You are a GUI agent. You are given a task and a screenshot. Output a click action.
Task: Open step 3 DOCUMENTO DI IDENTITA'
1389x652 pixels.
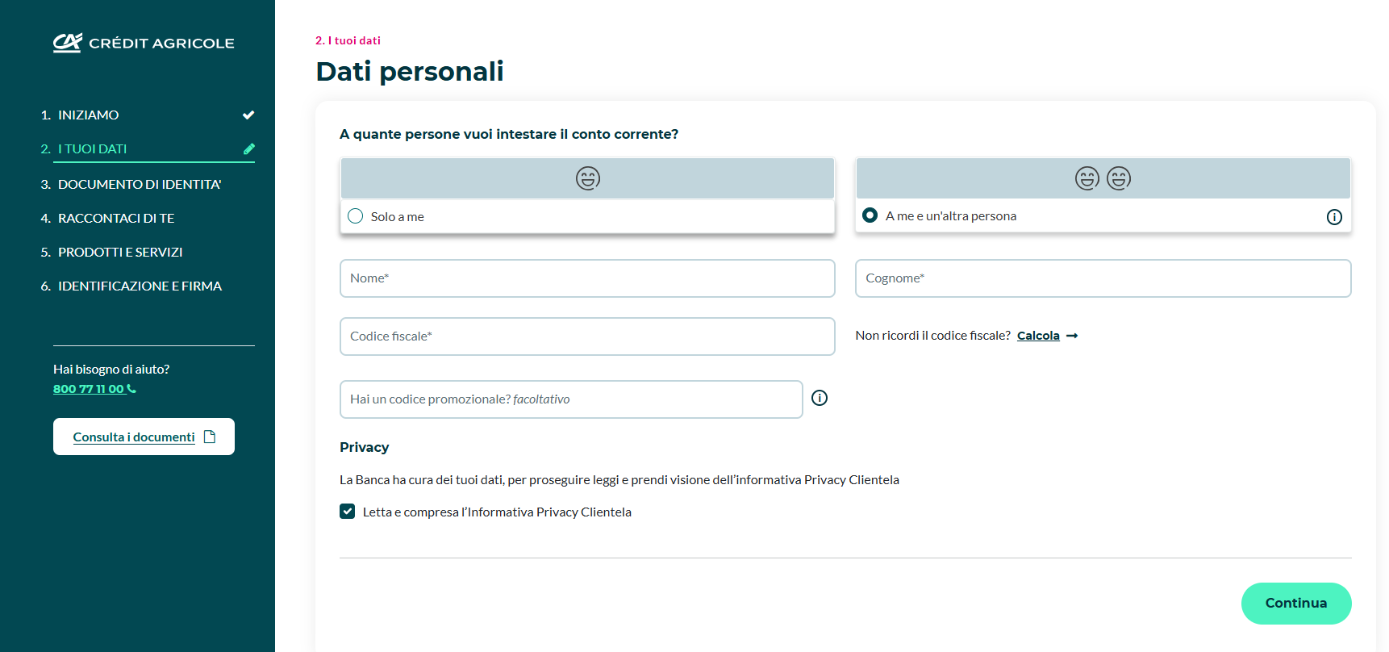coord(139,184)
